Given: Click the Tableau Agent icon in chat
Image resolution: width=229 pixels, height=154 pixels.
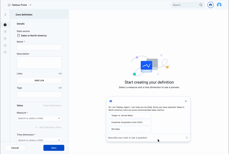Looking at the screenshot, I should coord(111,101).
